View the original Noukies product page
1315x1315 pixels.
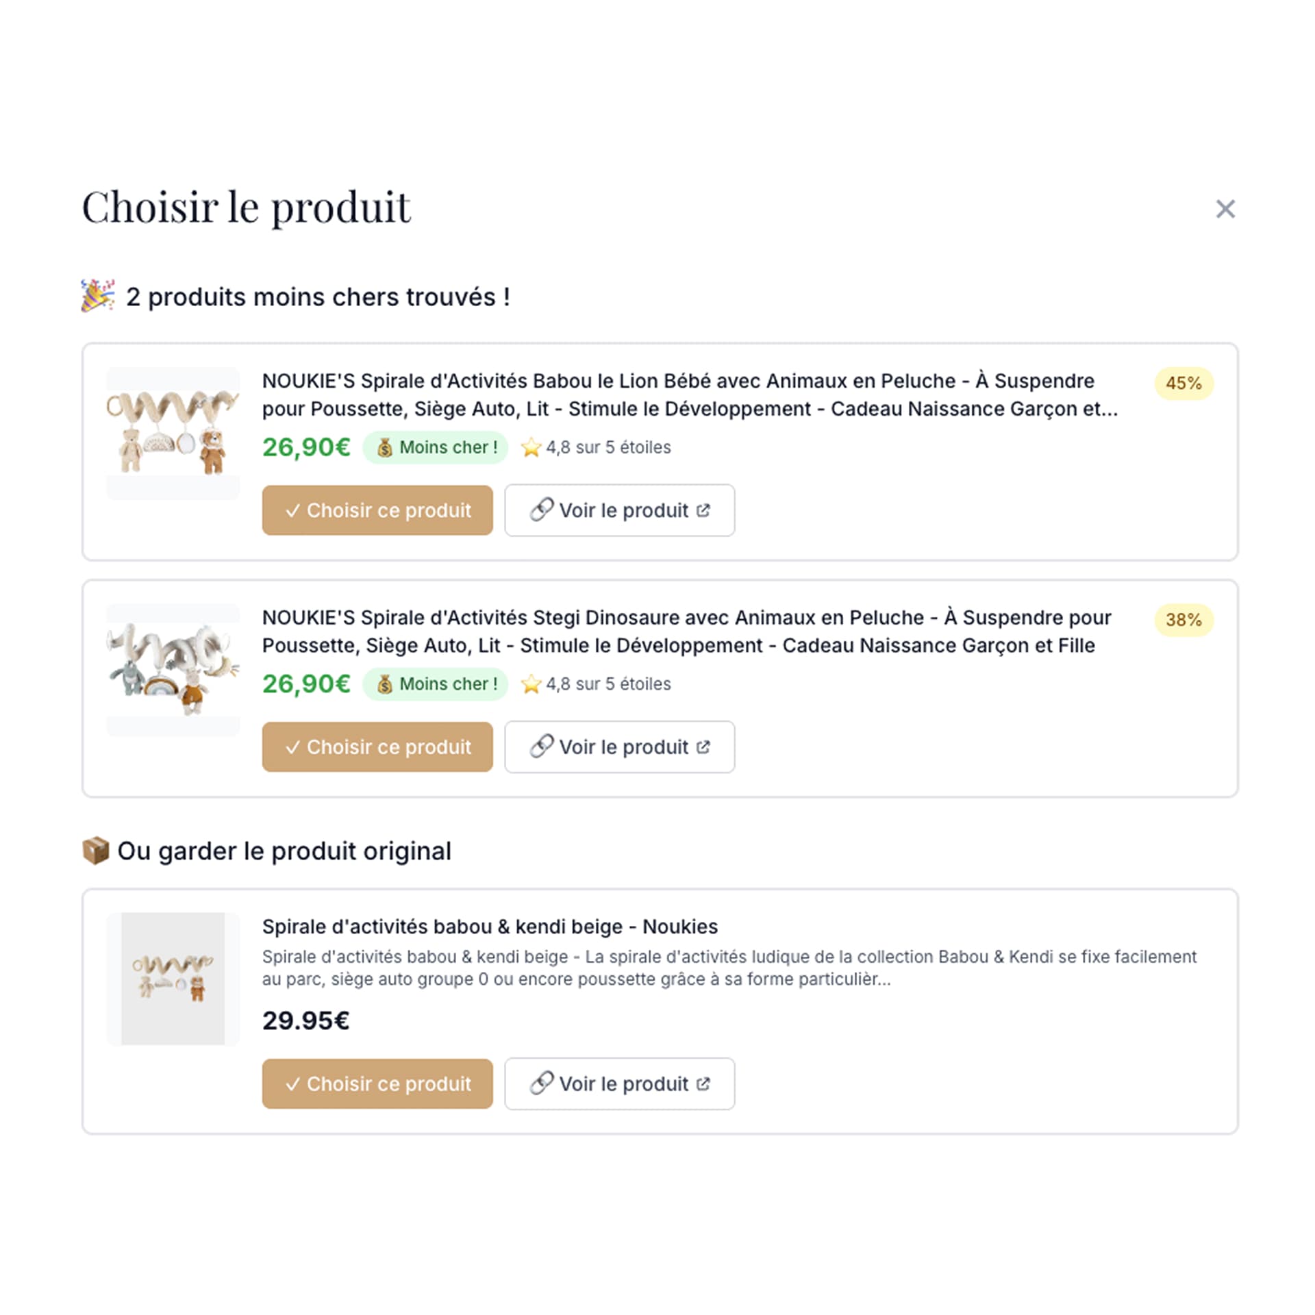[x=620, y=1084]
